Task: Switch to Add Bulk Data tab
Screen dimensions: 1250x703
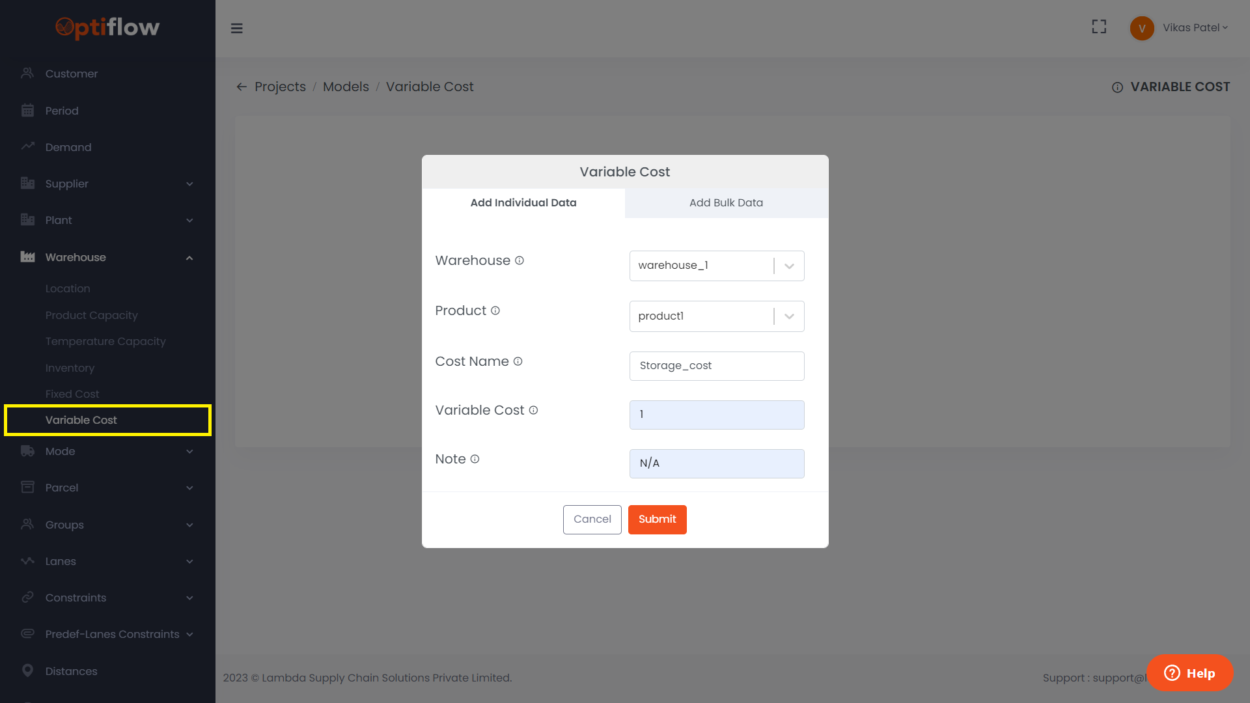Action: pos(726,202)
